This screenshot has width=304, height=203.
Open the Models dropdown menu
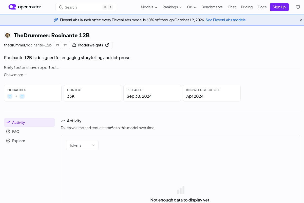tap(149, 7)
